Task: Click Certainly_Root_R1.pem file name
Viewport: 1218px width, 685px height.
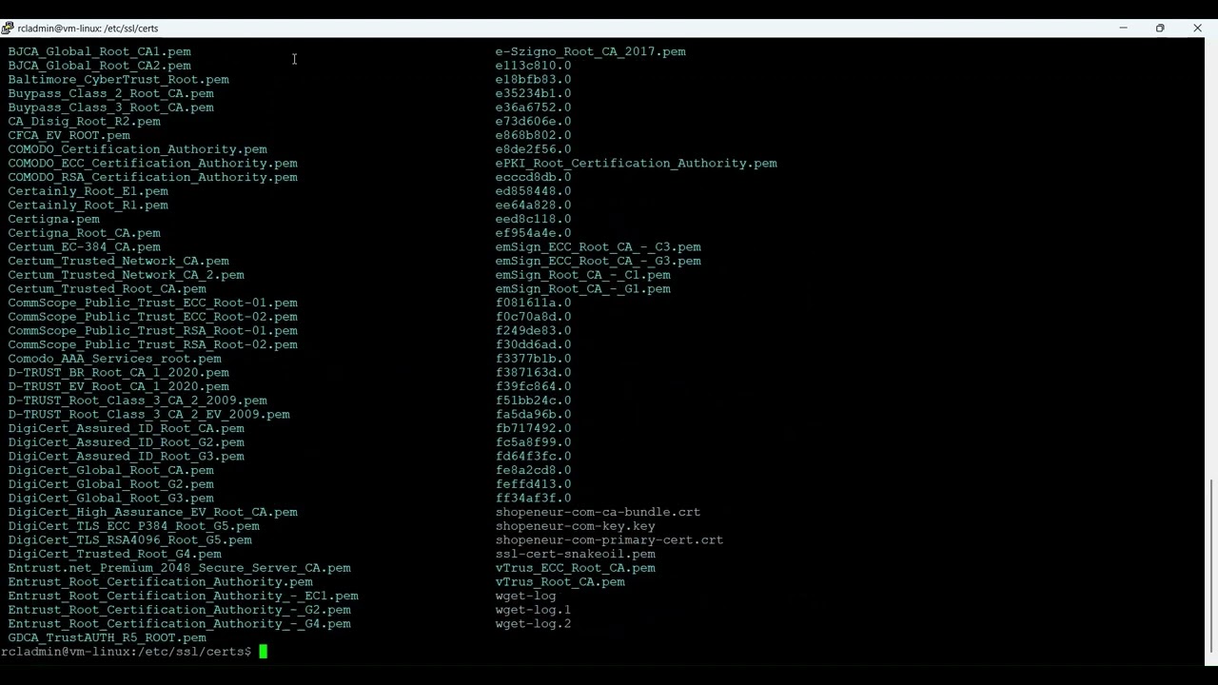Action: click(88, 205)
